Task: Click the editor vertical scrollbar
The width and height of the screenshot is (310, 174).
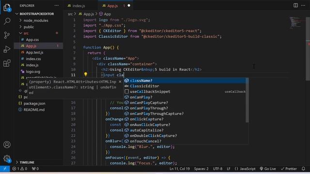Action: (x=308, y=49)
